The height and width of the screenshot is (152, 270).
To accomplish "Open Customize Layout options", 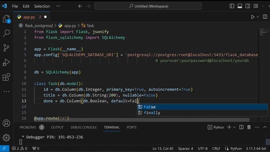I will pyautogui.click(x=256, y=6).
